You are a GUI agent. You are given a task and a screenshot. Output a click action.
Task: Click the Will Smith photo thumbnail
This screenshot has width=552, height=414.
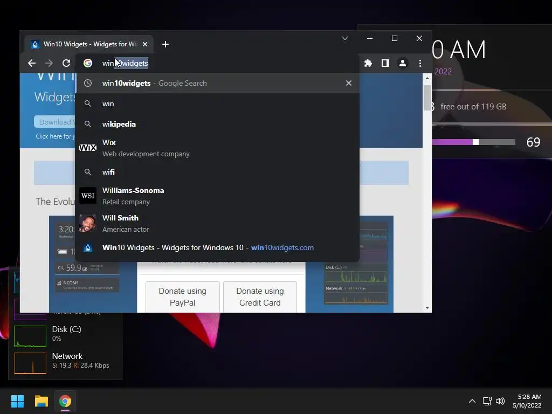[x=88, y=223]
